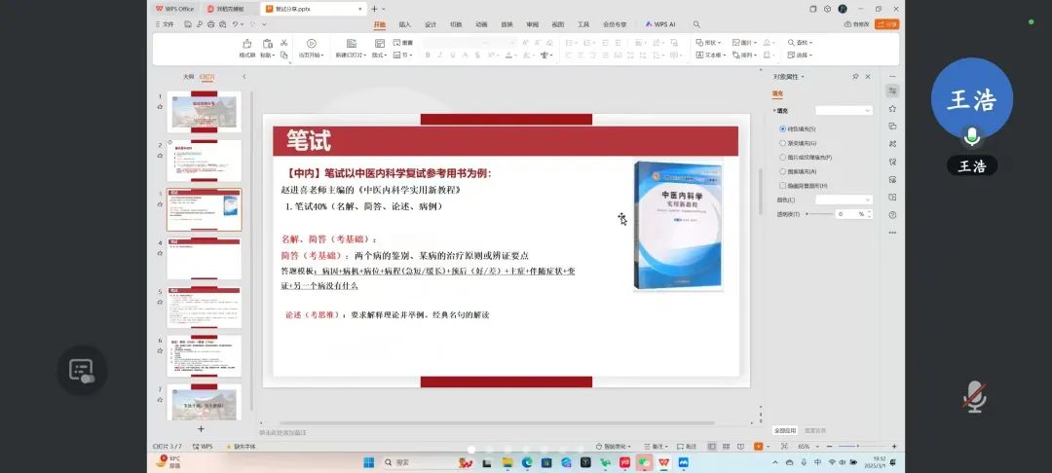Check the hide background graphics box
The width and height of the screenshot is (1052, 473).
coord(782,185)
